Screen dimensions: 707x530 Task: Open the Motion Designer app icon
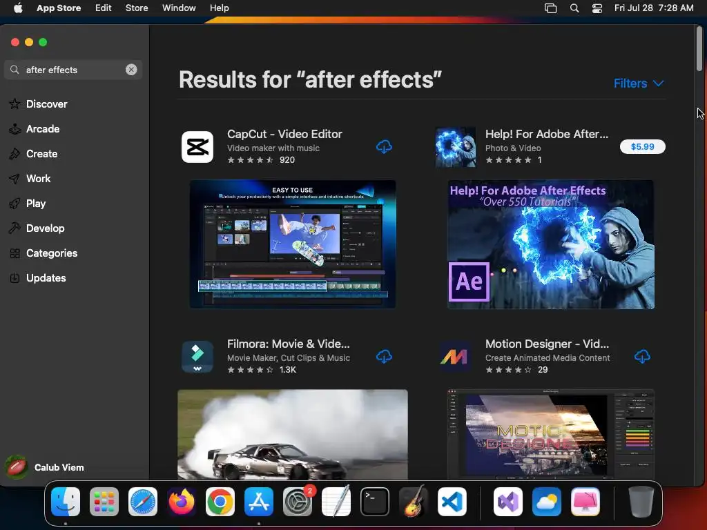pyautogui.click(x=456, y=357)
